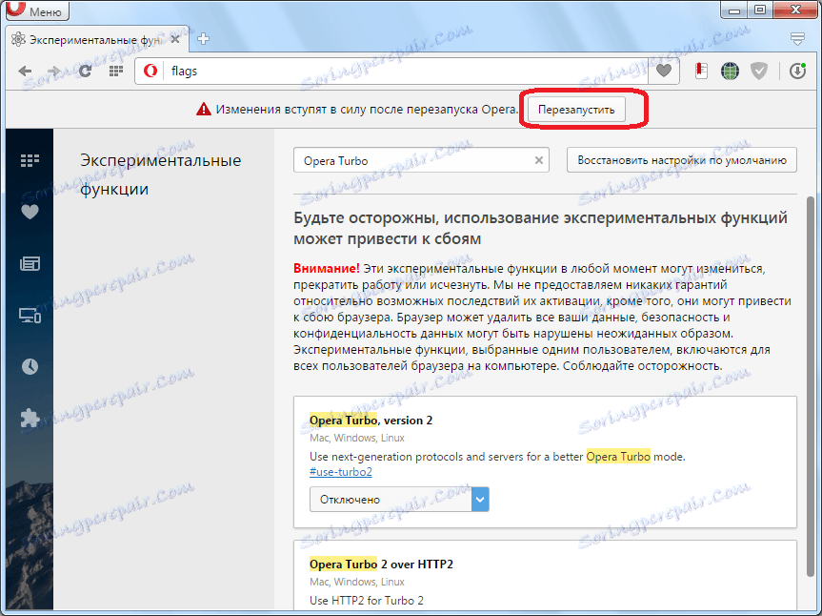The height and width of the screenshot is (616, 822).
Task: Click the red warning triangle icon
Action: pyautogui.click(x=204, y=109)
